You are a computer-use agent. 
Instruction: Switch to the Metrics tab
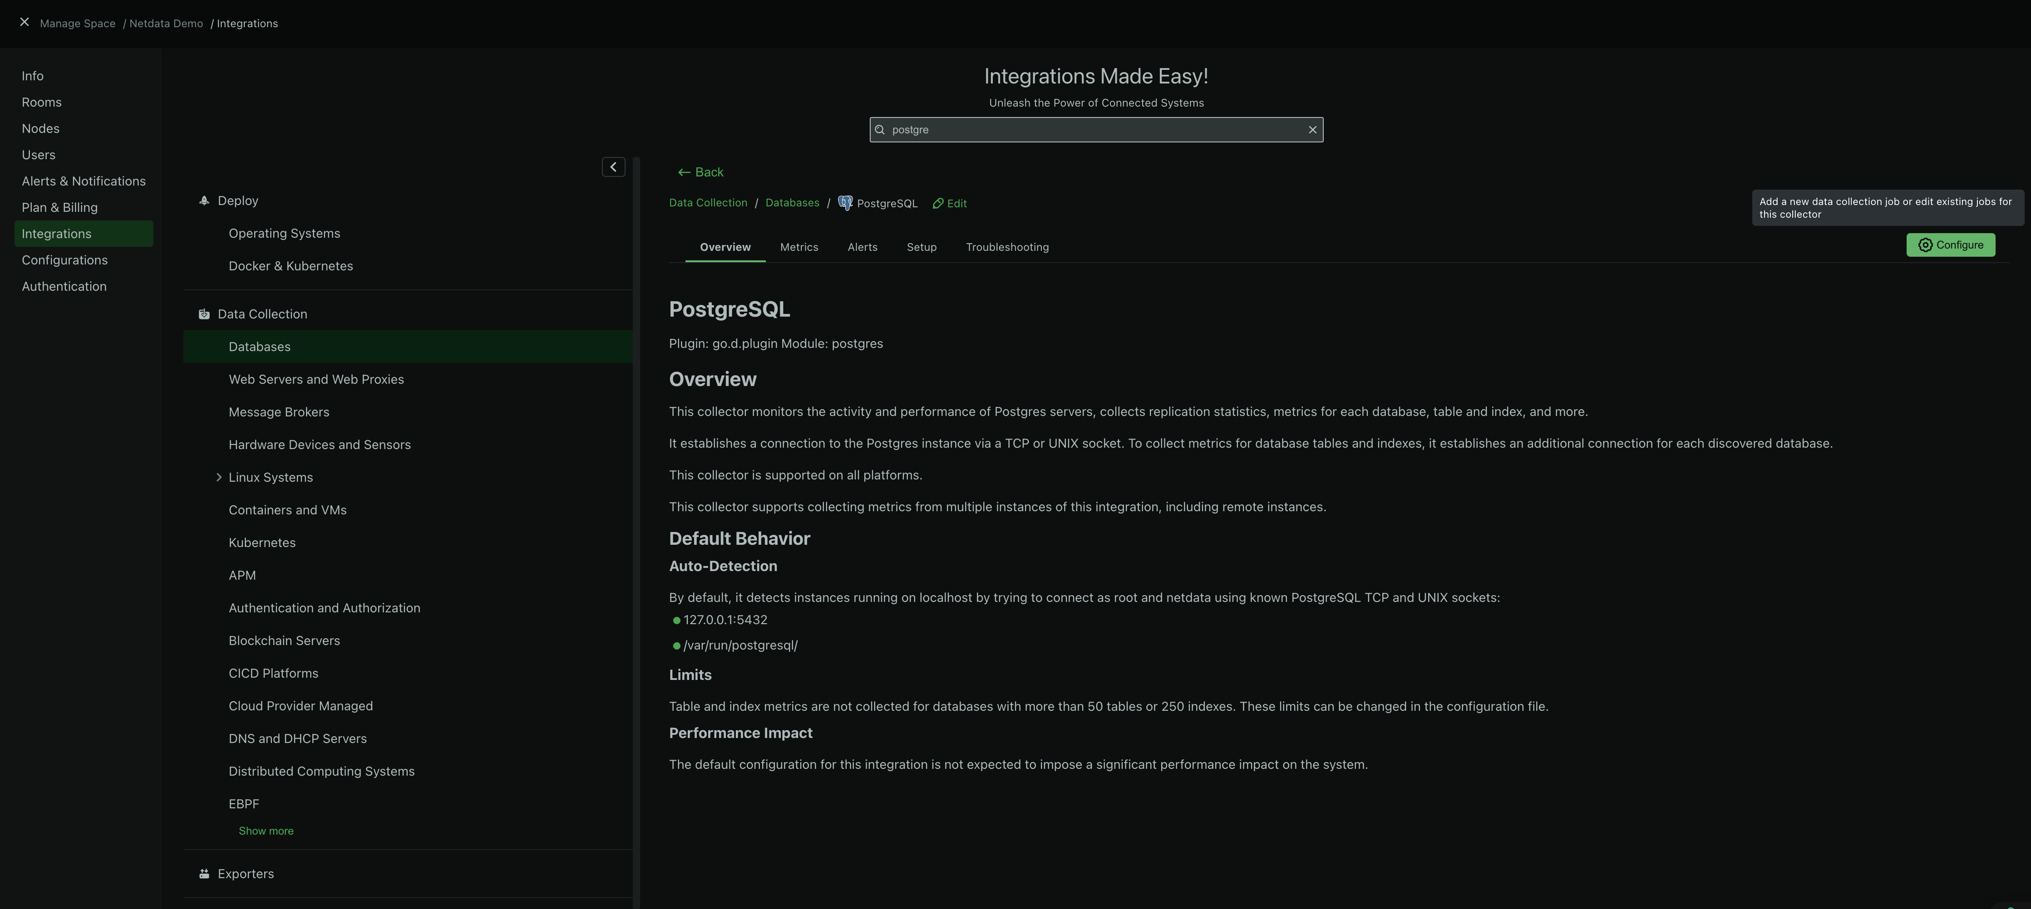pyautogui.click(x=799, y=247)
